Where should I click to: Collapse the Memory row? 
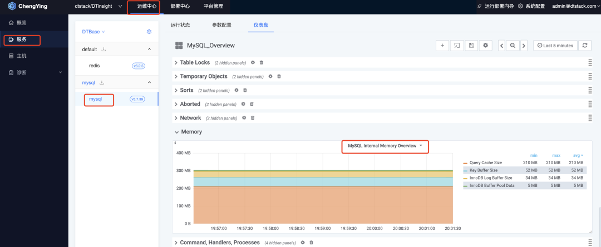click(188, 132)
